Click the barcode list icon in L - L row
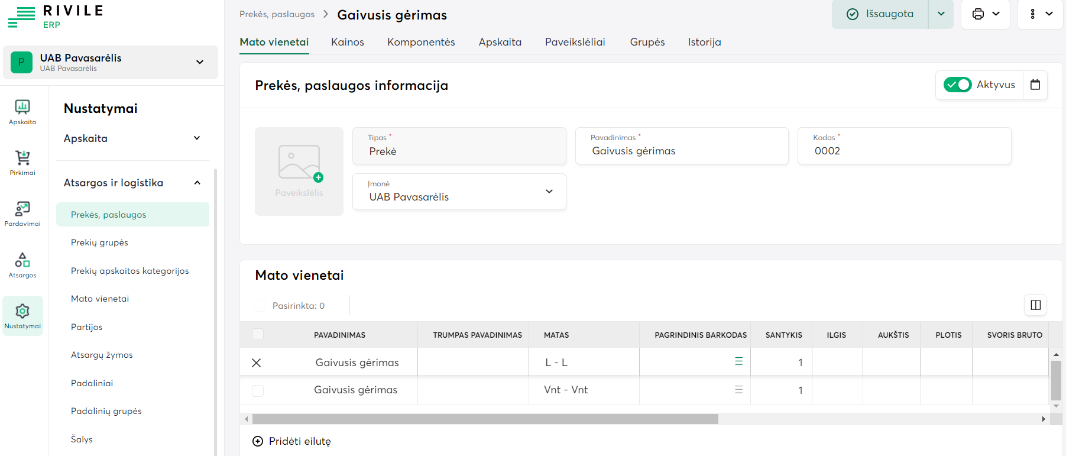The image size is (1066, 456). click(738, 361)
